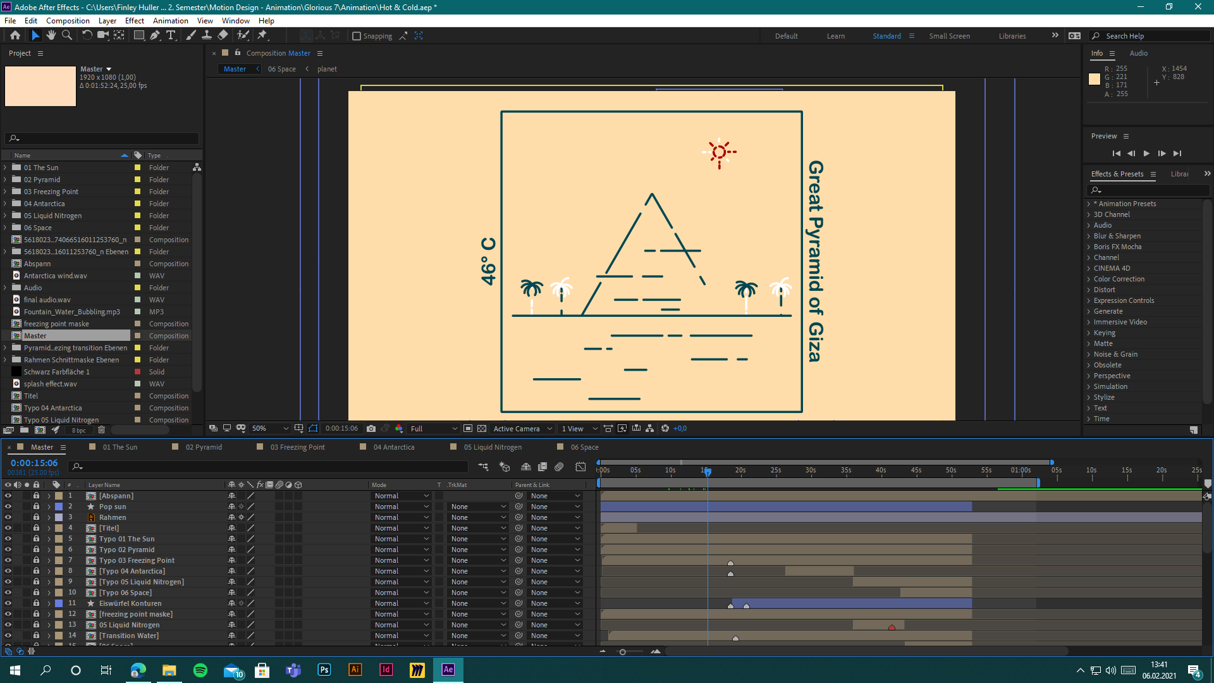Enable the Snapping checkbox
The height and width of the screenshot is (683, 1214).
pos(357,36)
